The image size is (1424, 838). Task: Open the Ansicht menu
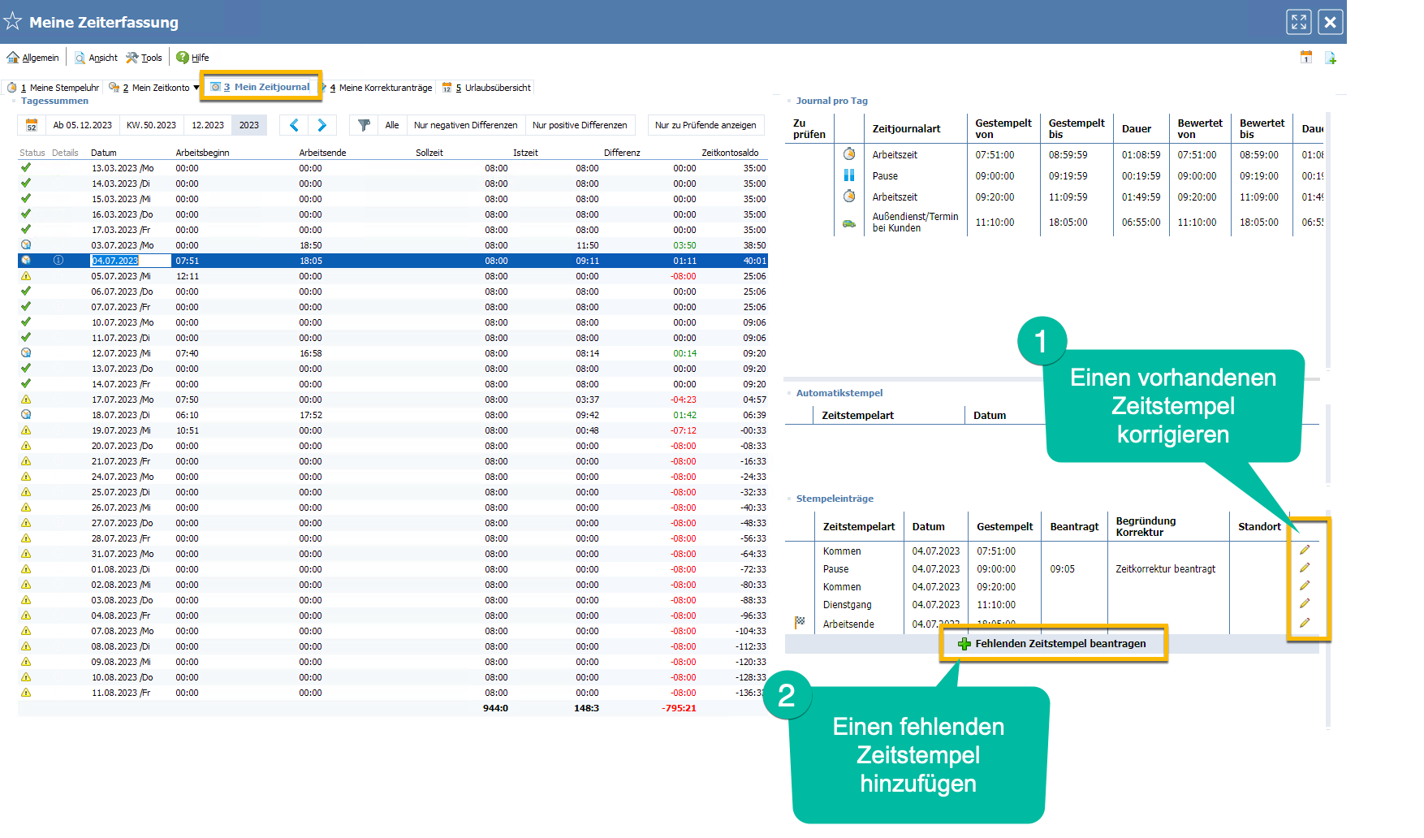tap(97, 58)
